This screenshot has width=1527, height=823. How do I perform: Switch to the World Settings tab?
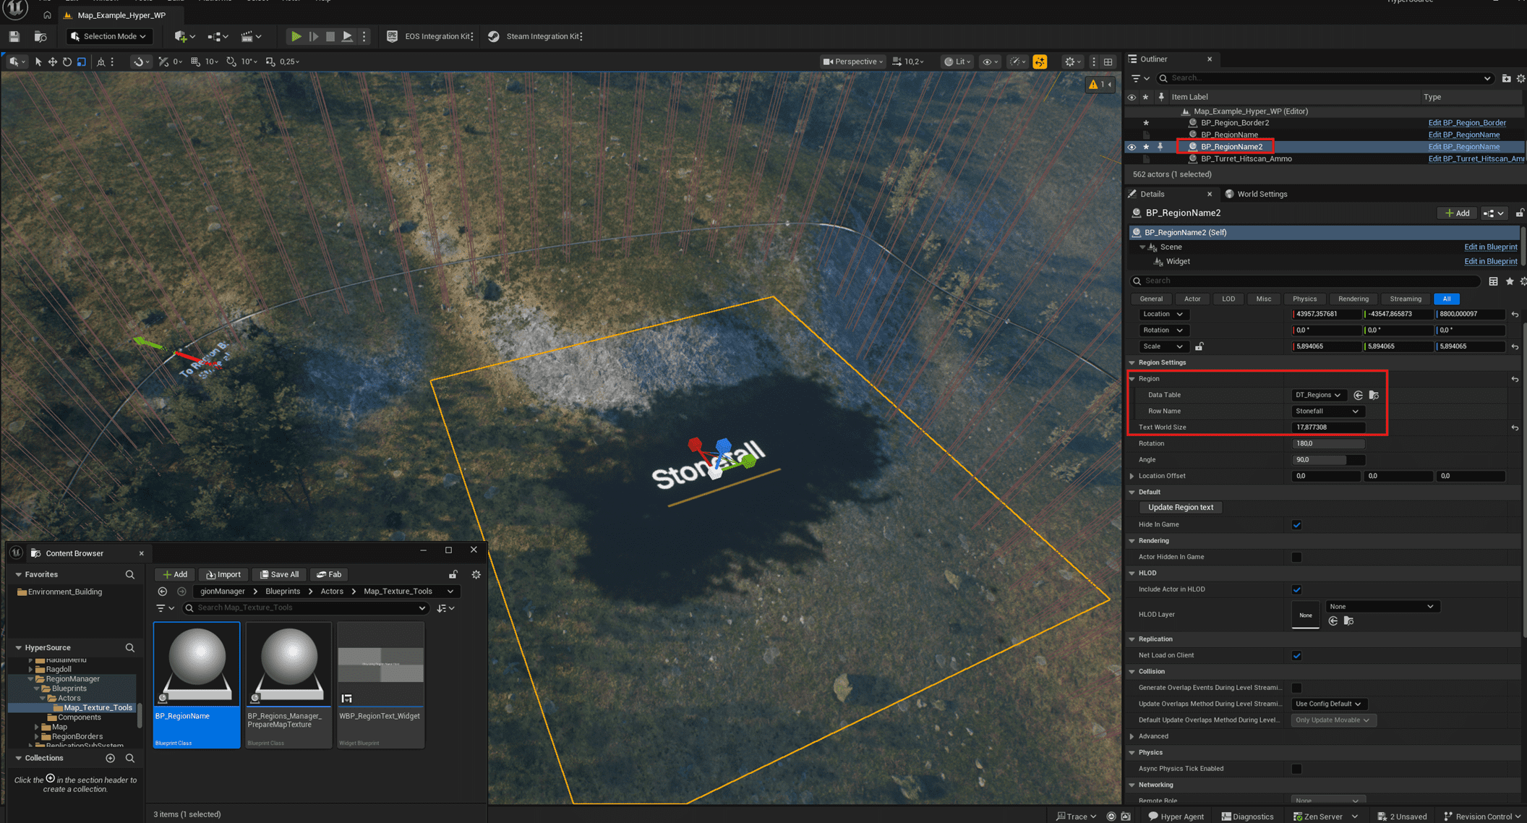1256,194
